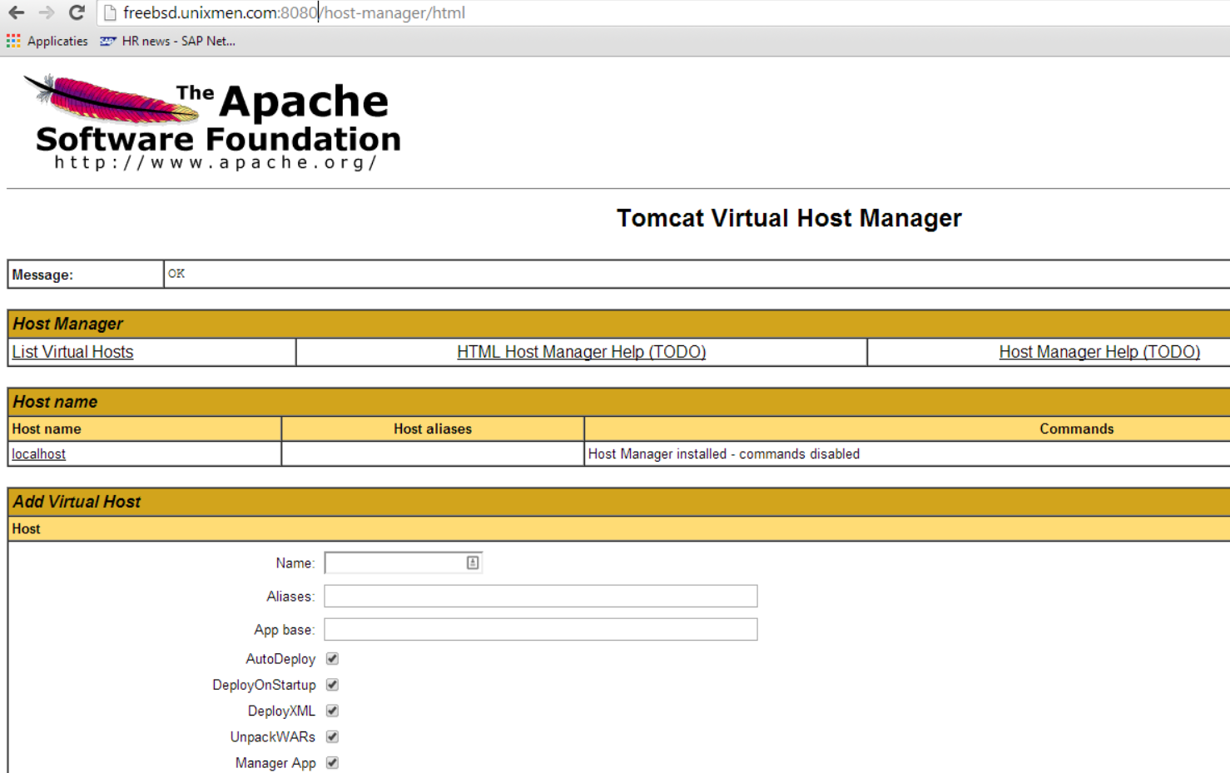The width and height of the screenshot is (1230, 773).
Task: Open the Applicaties apps grid icon
Action: pos(13,41)
